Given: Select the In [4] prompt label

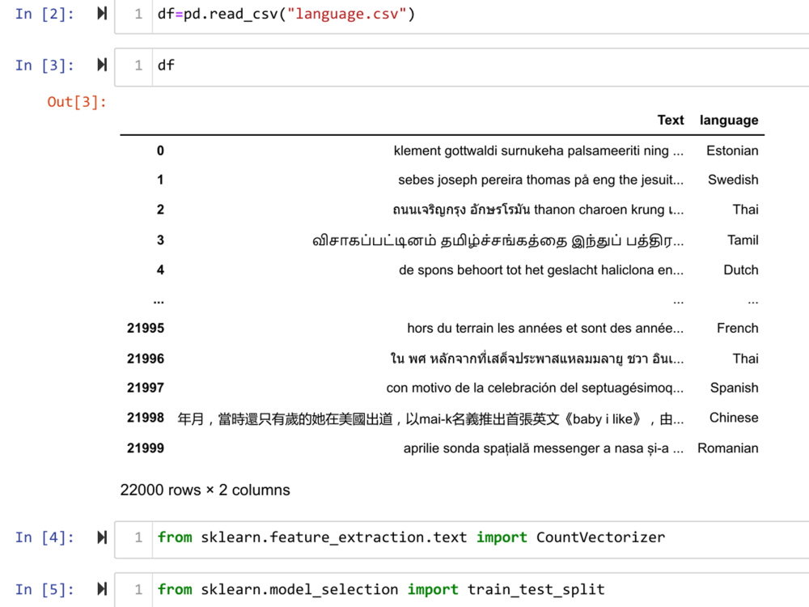Looking at the screenshot, I should click(44, 538).
